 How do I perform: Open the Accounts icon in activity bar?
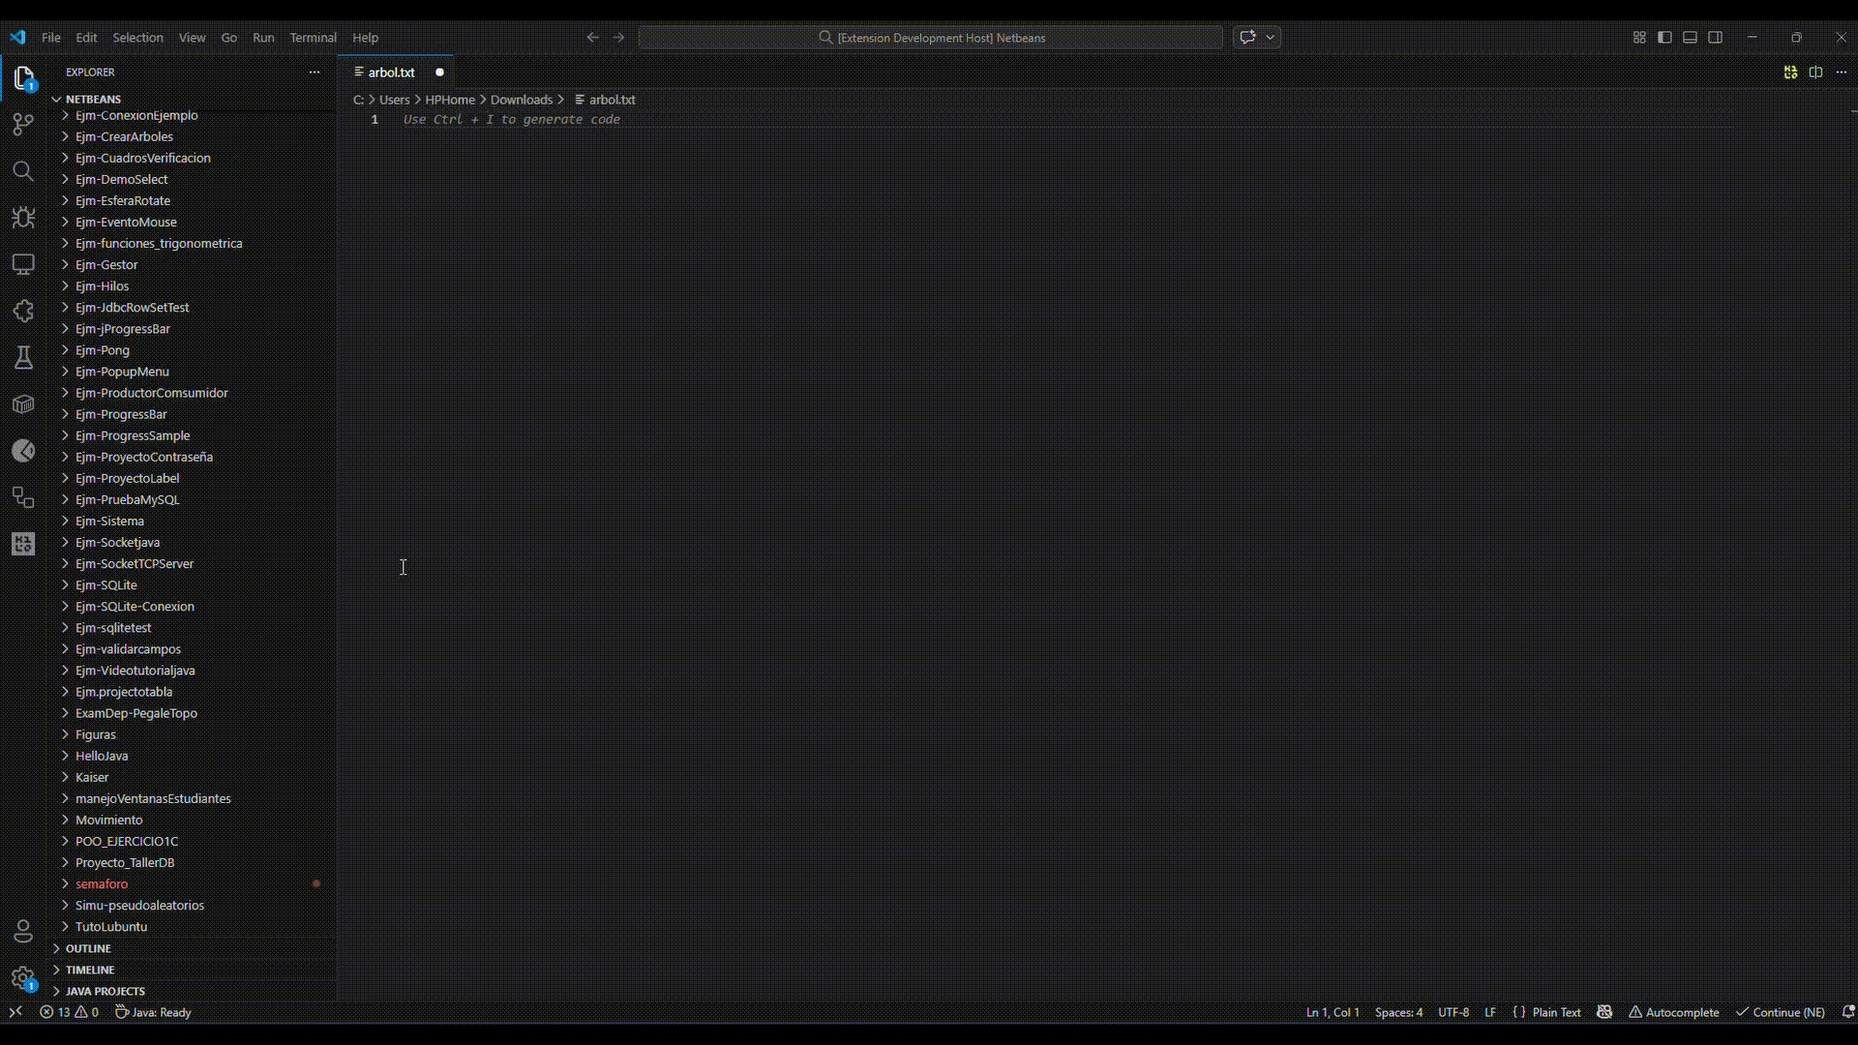coord(22,932)
